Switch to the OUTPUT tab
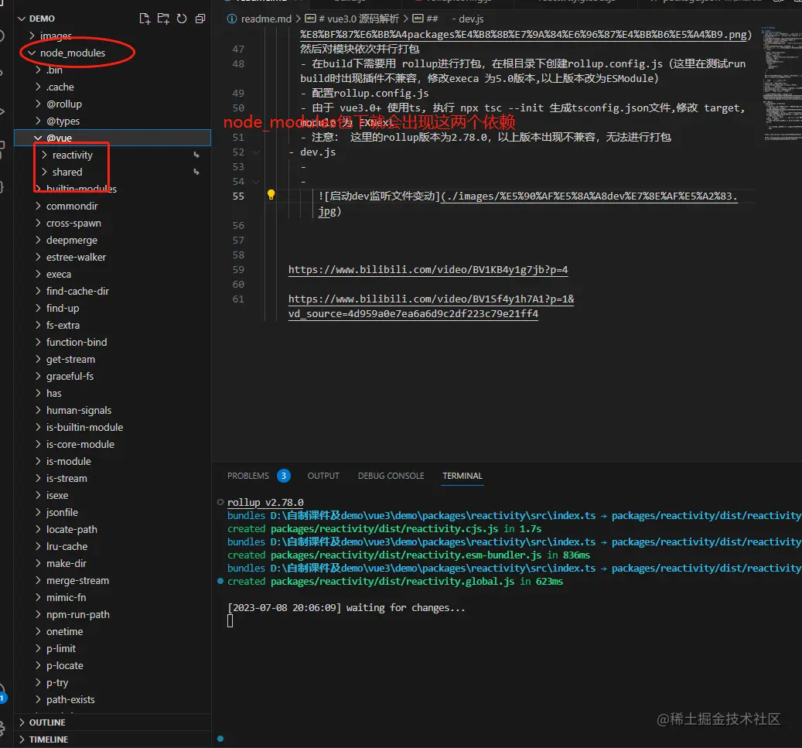Viewport: 802px width, 748px height. pyautogui.click(x=323, y=476)
